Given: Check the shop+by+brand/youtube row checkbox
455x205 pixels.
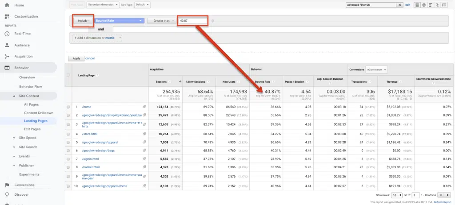Looking at the screenshot, I should pyautogui.click(x=68, y=115).
